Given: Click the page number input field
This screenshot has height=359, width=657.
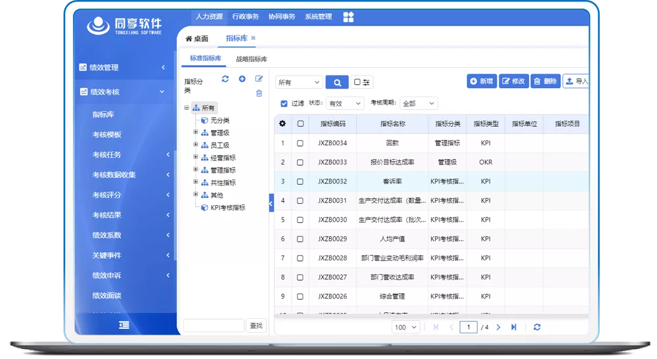Looking at the screenshot, I should pos(468,327).
